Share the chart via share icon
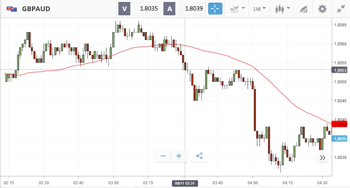350x188 pixels. click(199, 156)
